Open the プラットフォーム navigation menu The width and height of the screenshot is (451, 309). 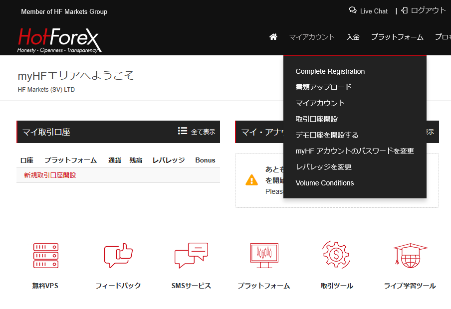pyautogui.click(x=397, y=37)
